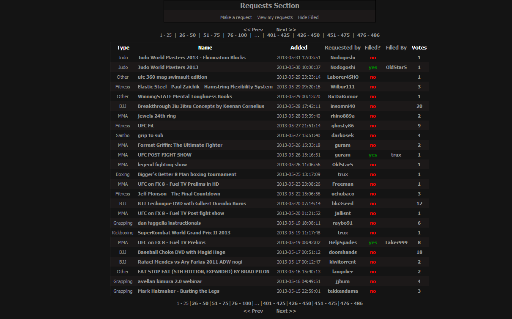512x319 pixels.
Task: Open top pagination 26 - 50
Action: [x=187, y=35]
